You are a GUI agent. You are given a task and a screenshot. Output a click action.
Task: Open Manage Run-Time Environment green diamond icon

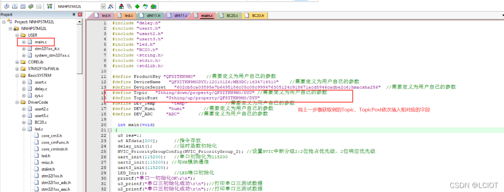[137, 6]
